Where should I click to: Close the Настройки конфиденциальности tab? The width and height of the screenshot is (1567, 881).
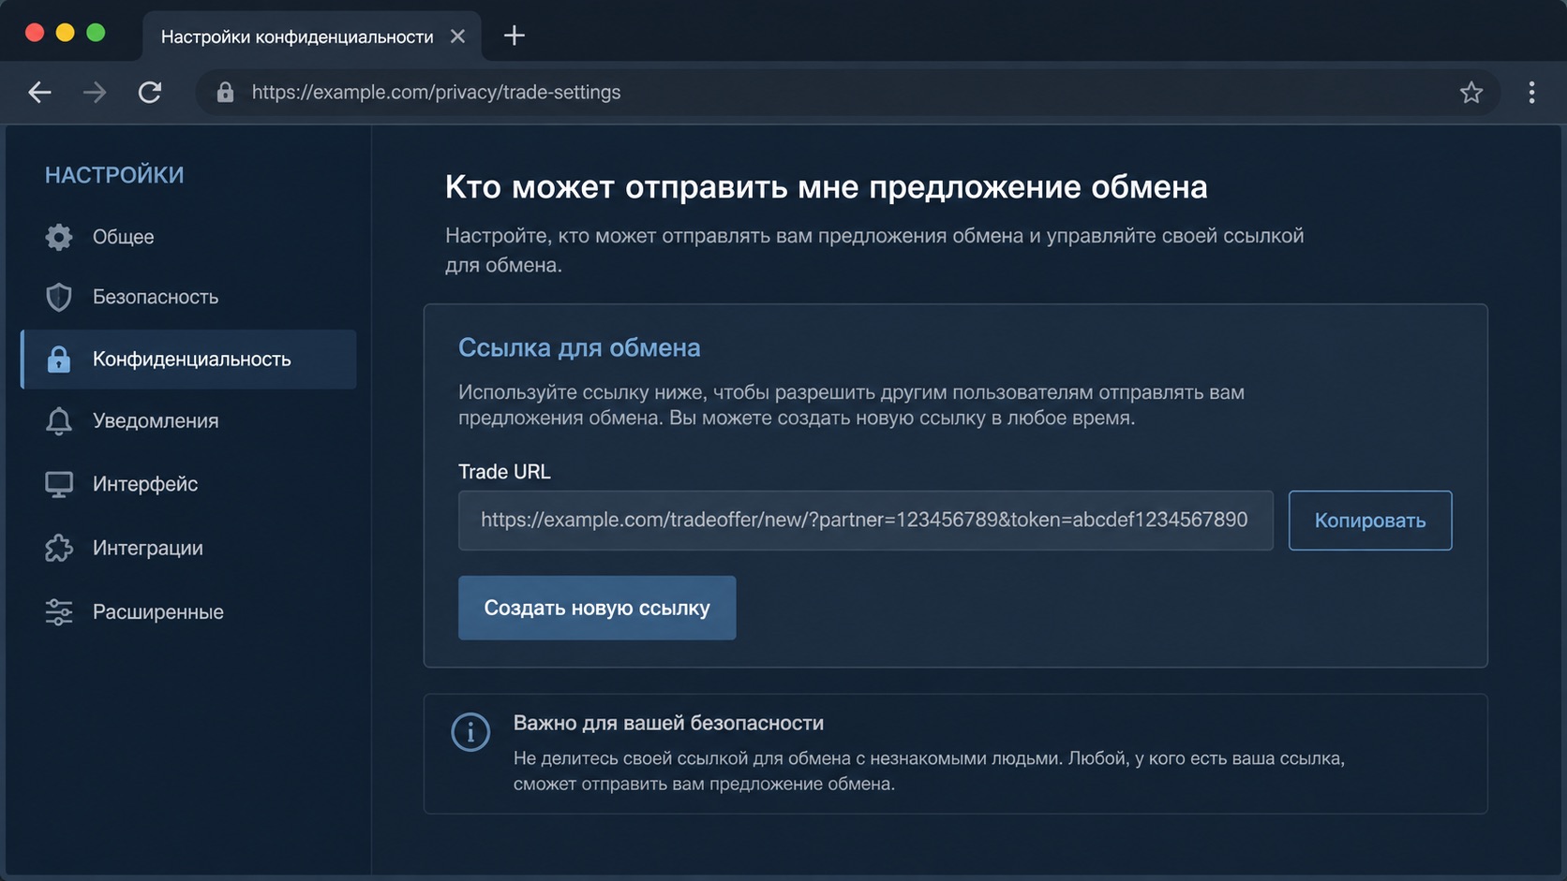coord(457,37)
